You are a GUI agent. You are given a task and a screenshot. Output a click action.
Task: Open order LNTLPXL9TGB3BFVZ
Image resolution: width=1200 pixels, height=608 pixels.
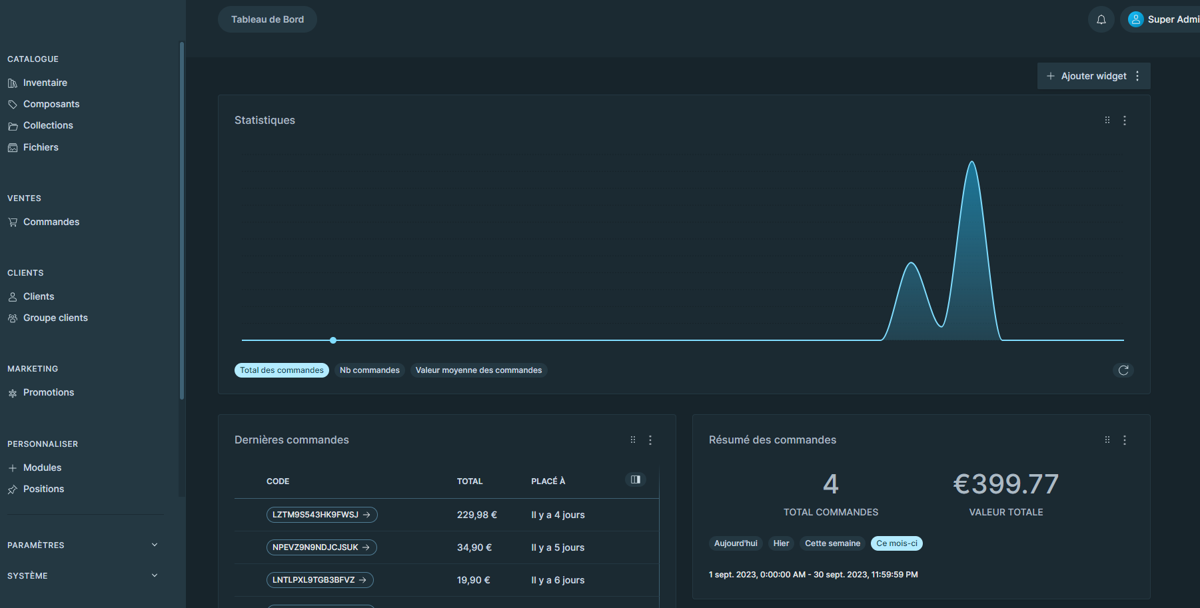click(320, 580)
